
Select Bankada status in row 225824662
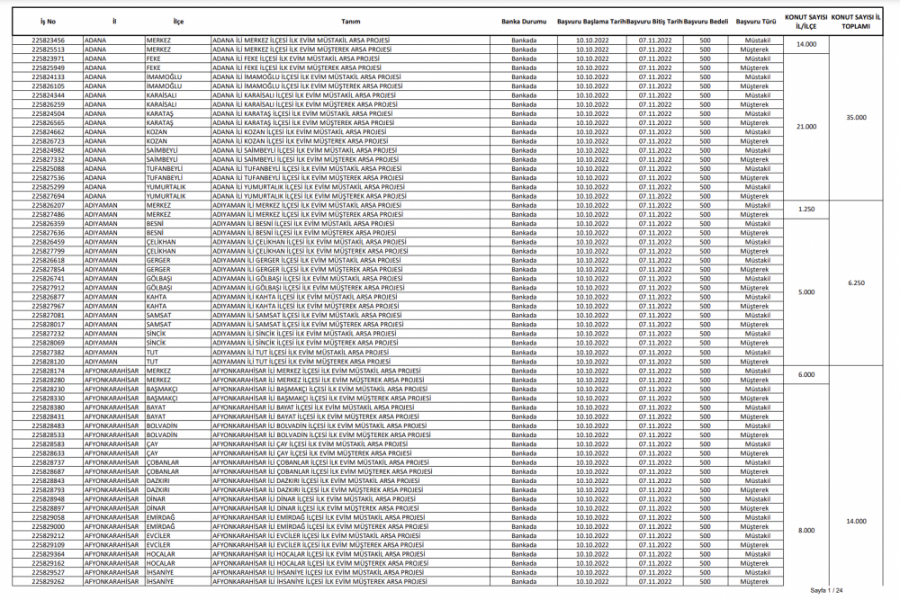524,132
